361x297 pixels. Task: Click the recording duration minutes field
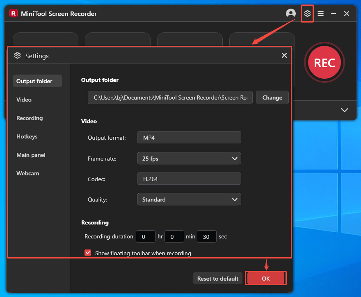pos(174,236)
